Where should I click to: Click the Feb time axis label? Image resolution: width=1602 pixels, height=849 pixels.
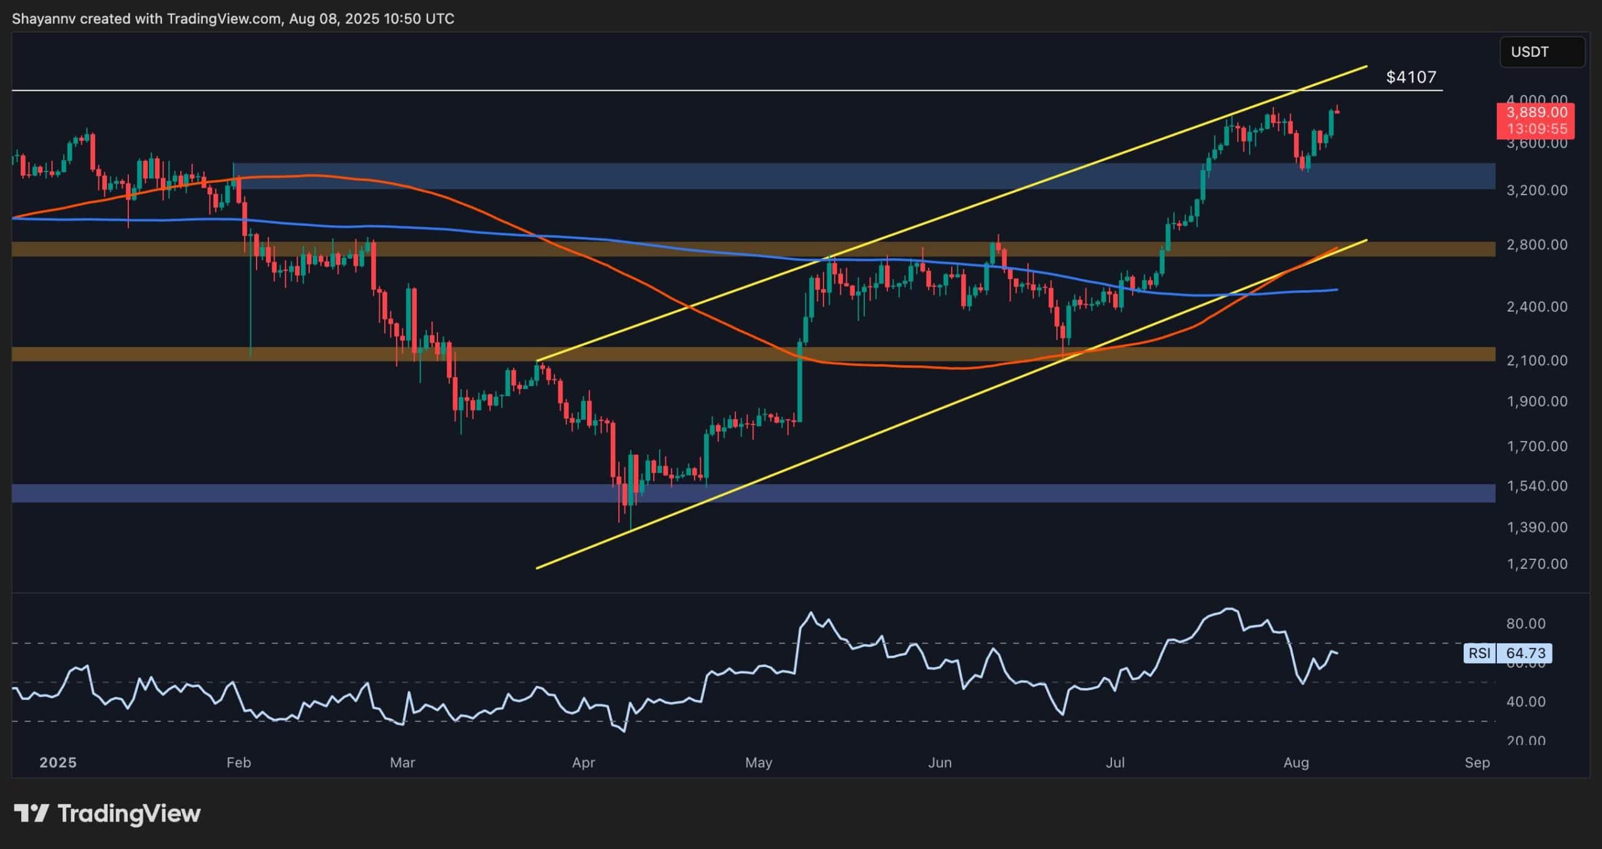tap(238, 763)
